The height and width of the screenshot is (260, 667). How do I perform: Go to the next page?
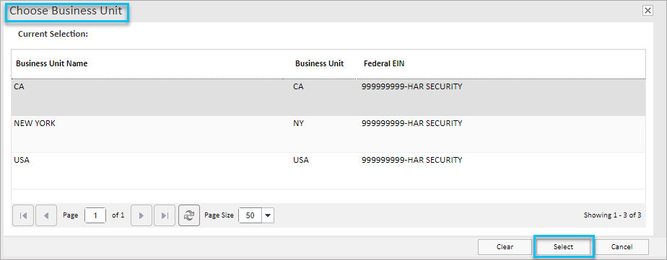pyautogui.click(x=141, y=215)
